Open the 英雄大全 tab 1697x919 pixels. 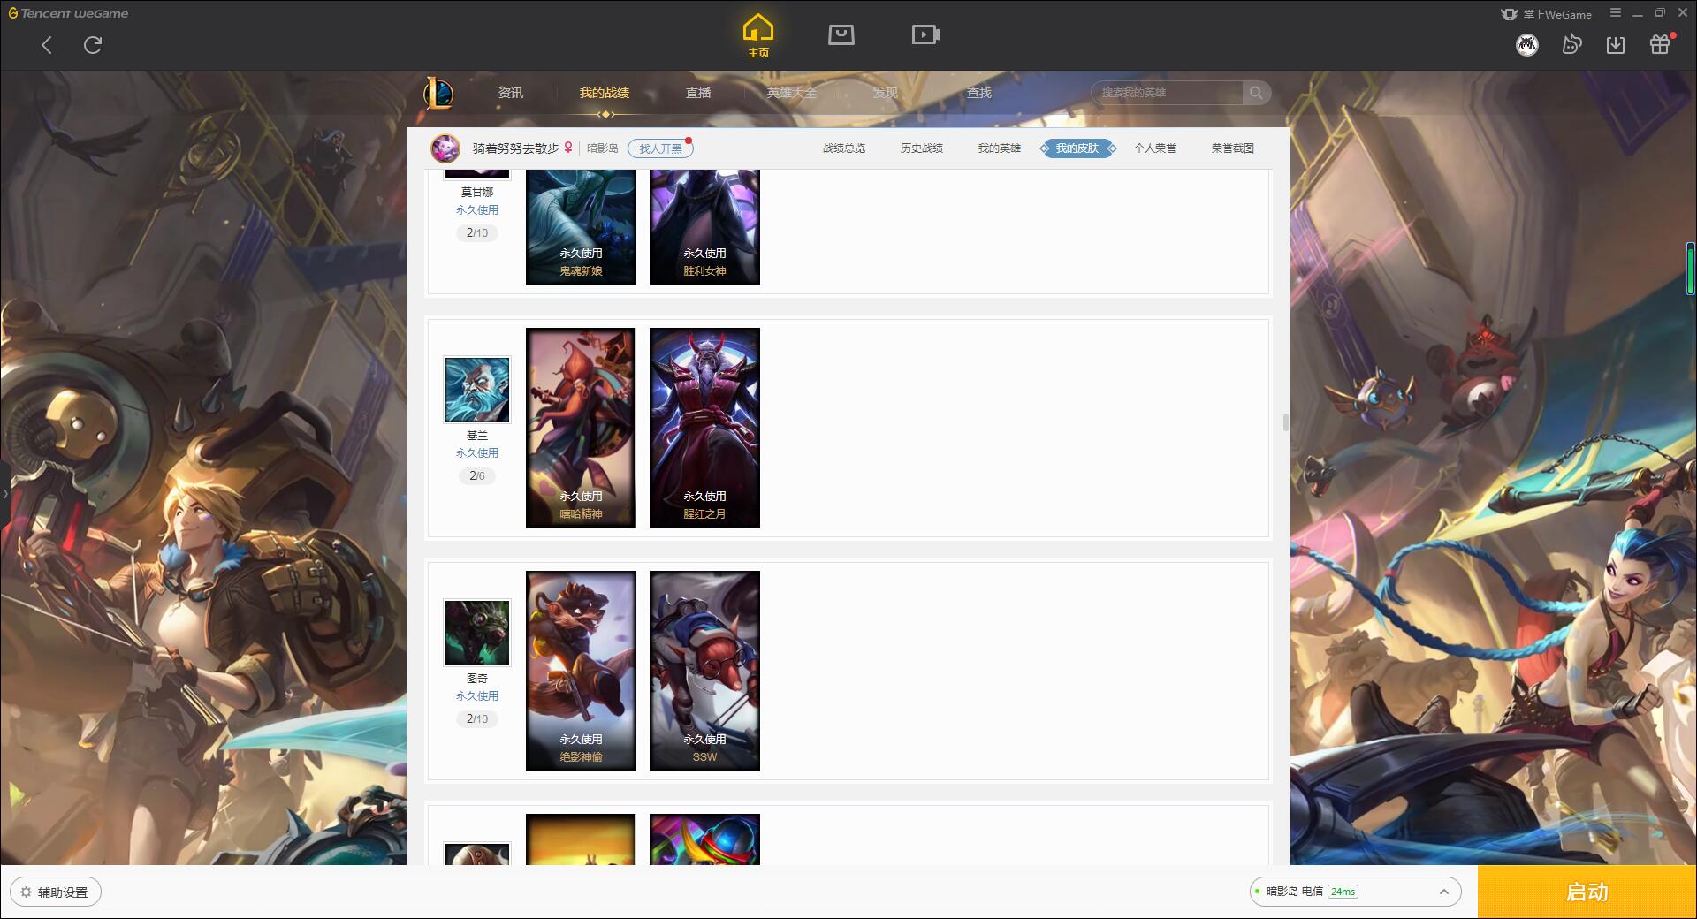[x=792, y=93]
